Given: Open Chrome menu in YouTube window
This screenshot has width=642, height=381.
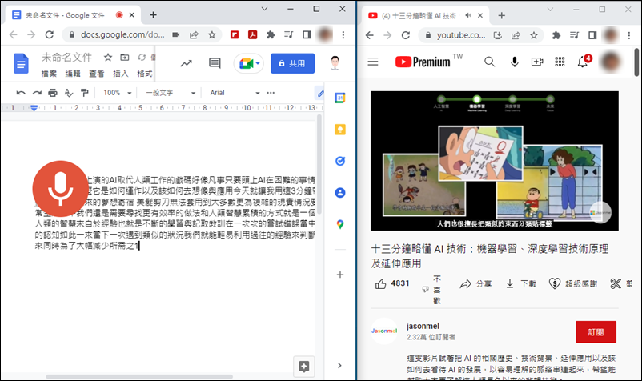Looking at the screenshot, I should click(x=629, y=35).
